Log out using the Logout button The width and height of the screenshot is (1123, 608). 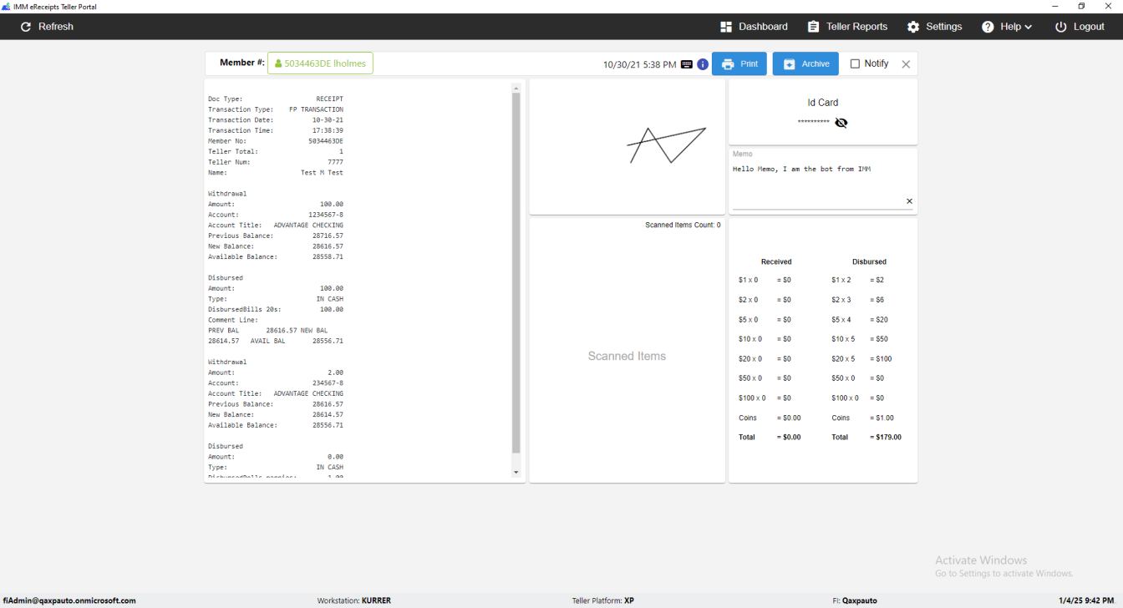1080,27
